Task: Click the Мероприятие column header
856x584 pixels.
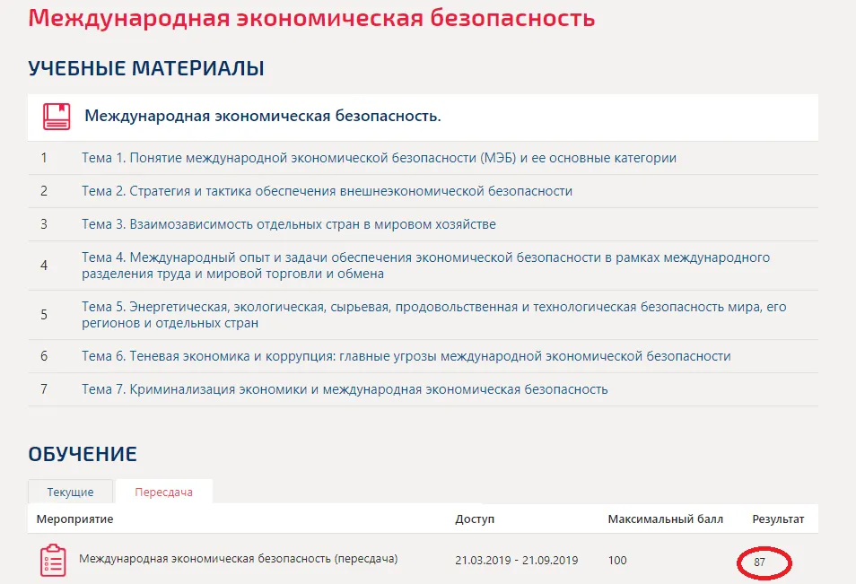Action: pos(74,519)
